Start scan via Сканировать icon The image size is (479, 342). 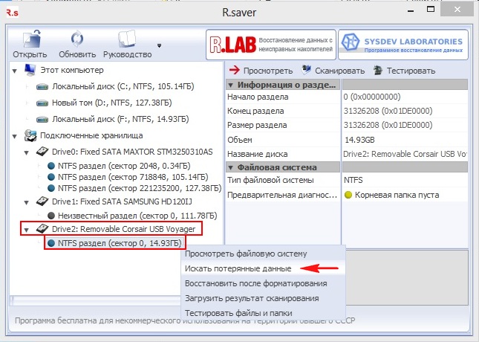tap(307, 71)
